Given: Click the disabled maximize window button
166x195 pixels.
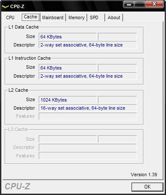Looking at the screenshot, I should click(x=140, y=4).
